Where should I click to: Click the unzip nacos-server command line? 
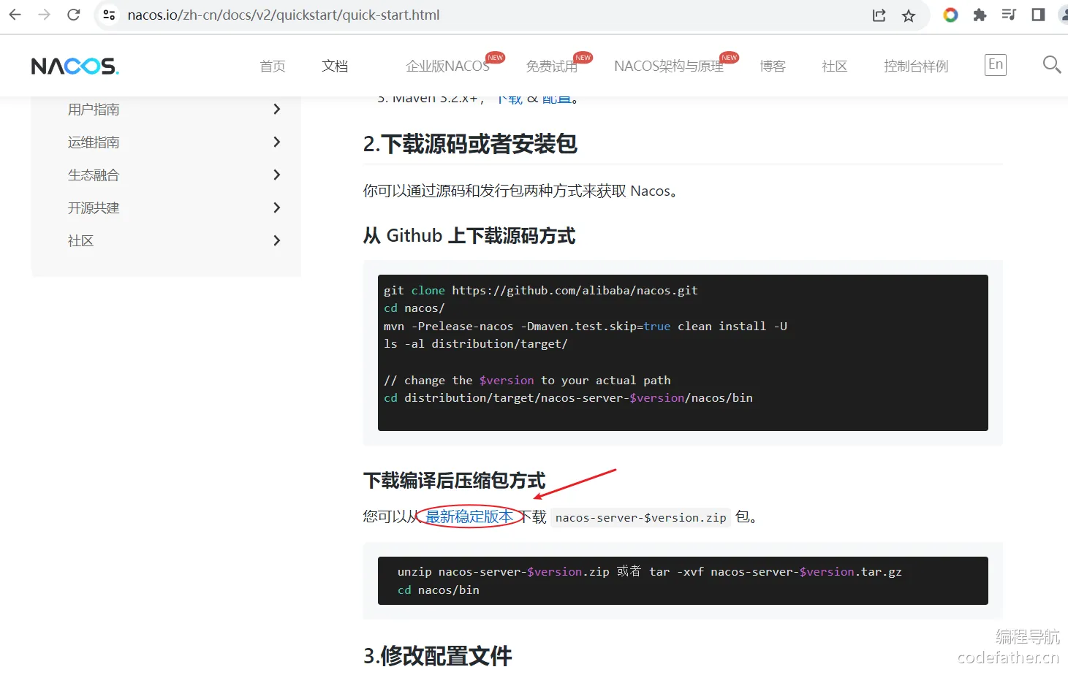tap(650, 572)
